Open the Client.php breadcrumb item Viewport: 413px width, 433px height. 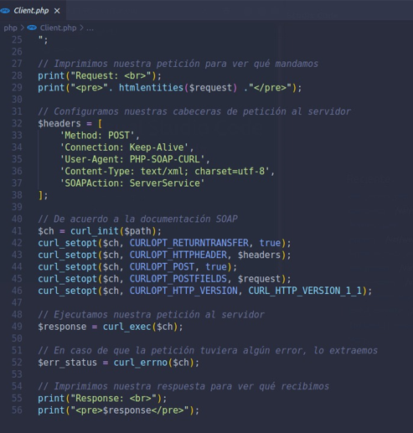[x=58, y=28]
